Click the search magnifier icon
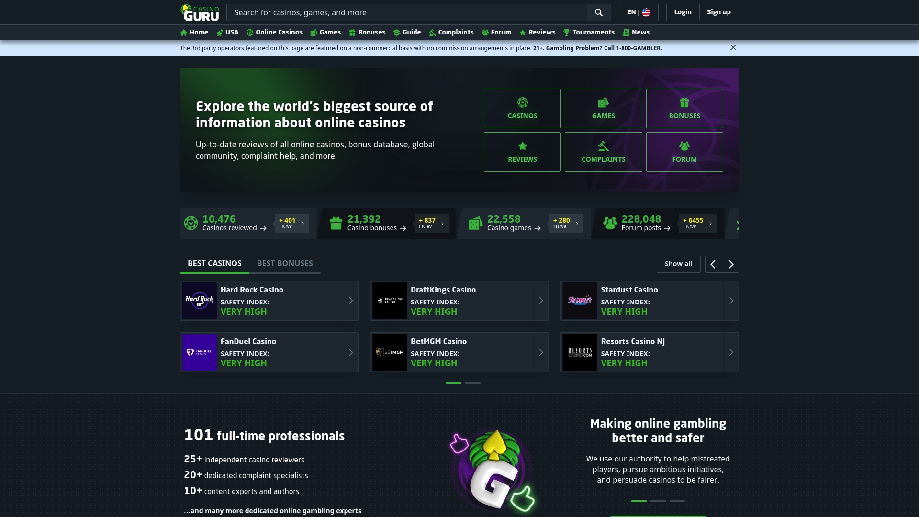This screenshot has width=919, height=517. [x=598, y=12]
